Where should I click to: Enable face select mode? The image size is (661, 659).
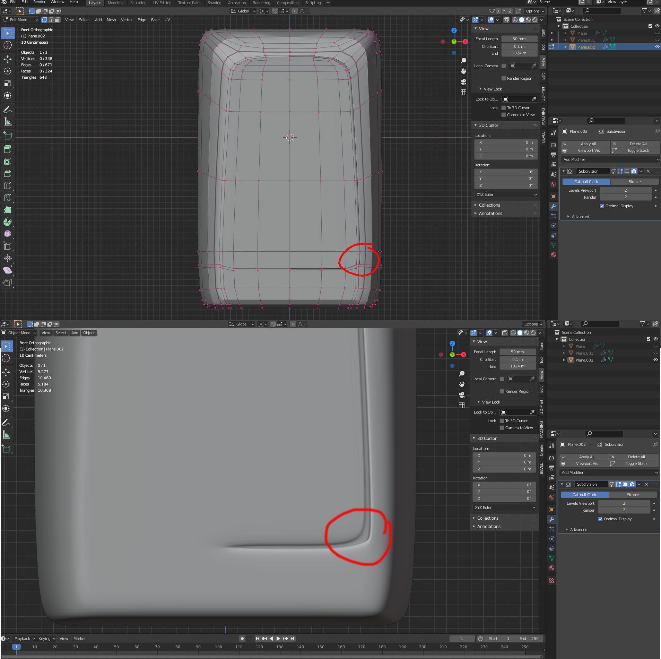click(x=58, y=20)
